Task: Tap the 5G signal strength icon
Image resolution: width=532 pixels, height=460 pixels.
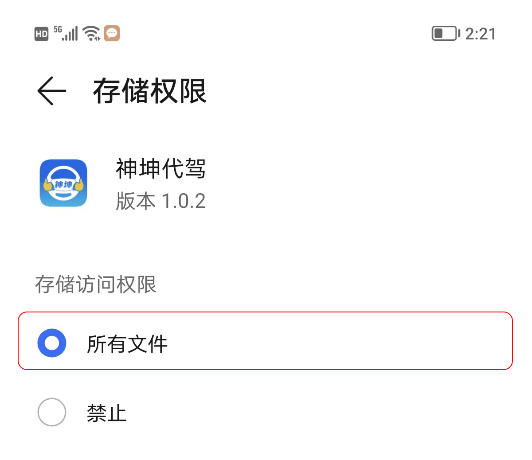Action: [x=66, y=33]
